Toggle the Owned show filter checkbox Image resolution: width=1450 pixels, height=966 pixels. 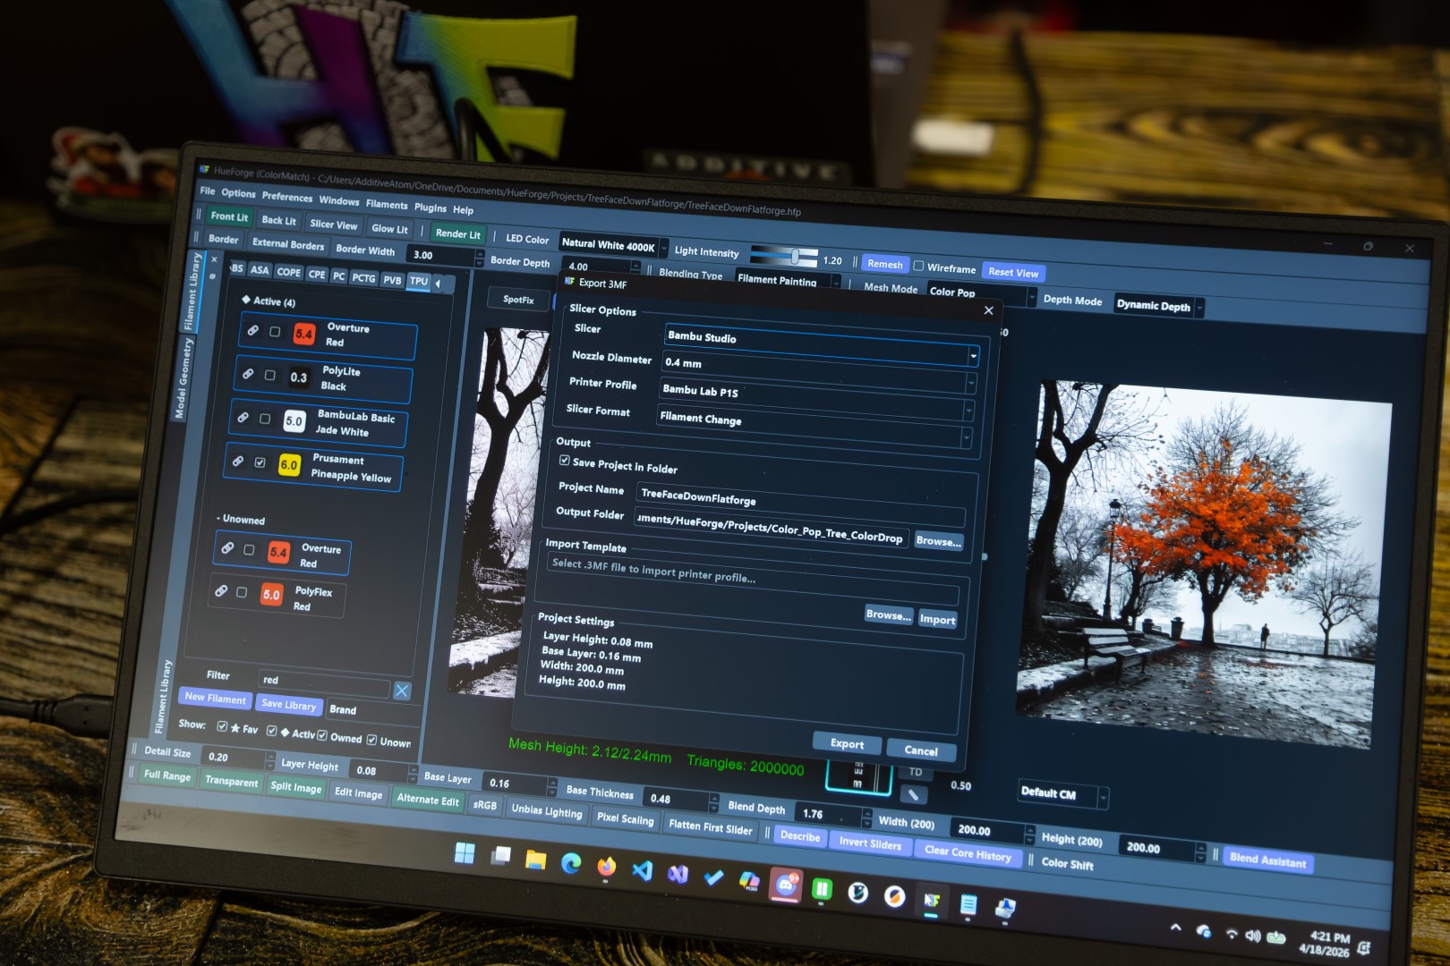(x=322, y=735)
